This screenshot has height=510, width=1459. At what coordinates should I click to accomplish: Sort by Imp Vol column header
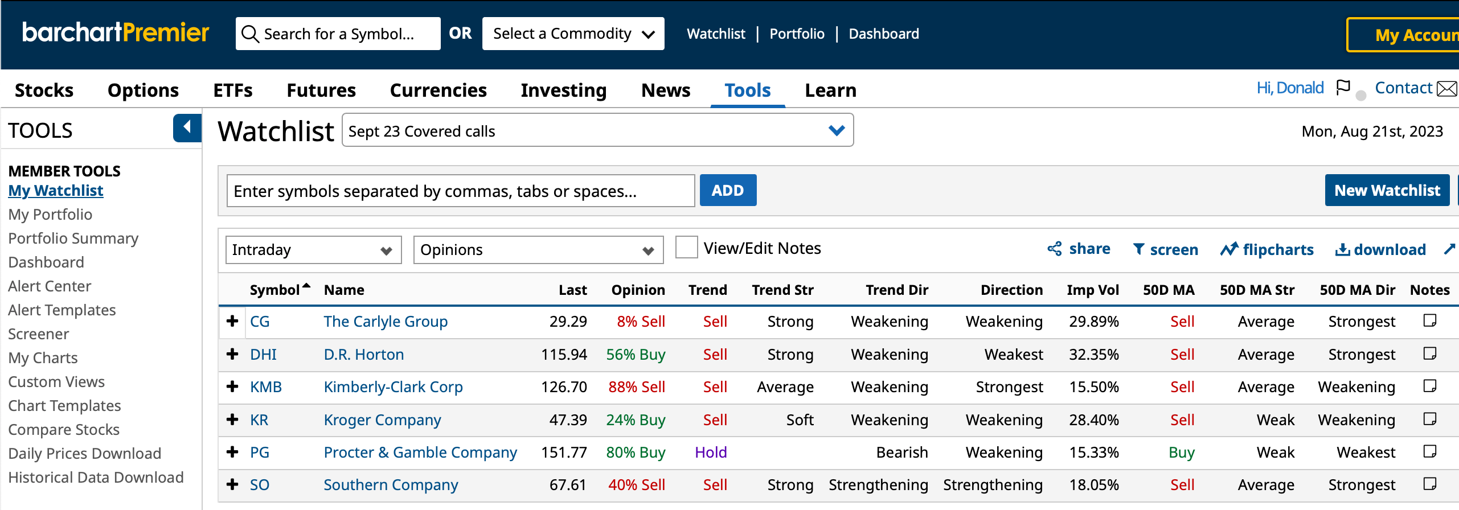(x=1093, y=290)
